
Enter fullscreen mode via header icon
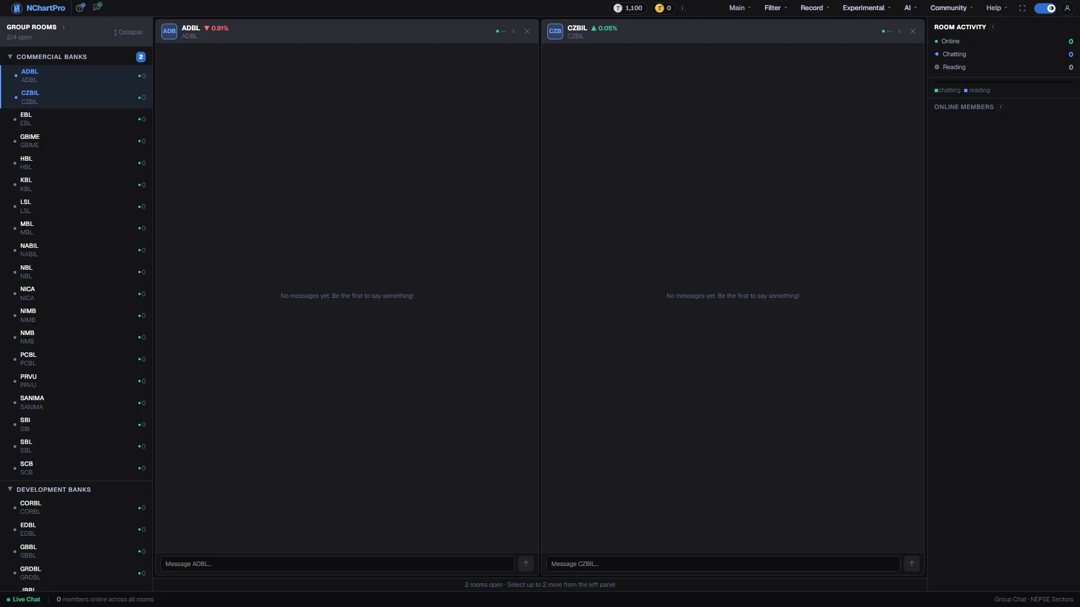tap(1022, 8)
